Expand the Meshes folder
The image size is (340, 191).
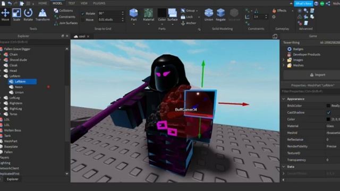284,65
